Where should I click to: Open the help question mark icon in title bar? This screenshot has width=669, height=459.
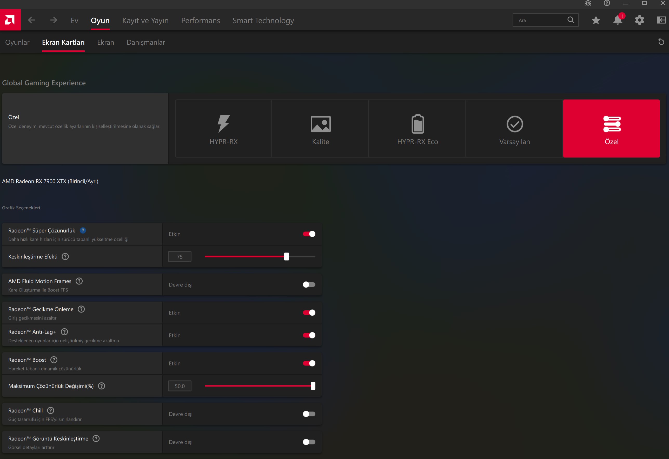click(607, 3)
